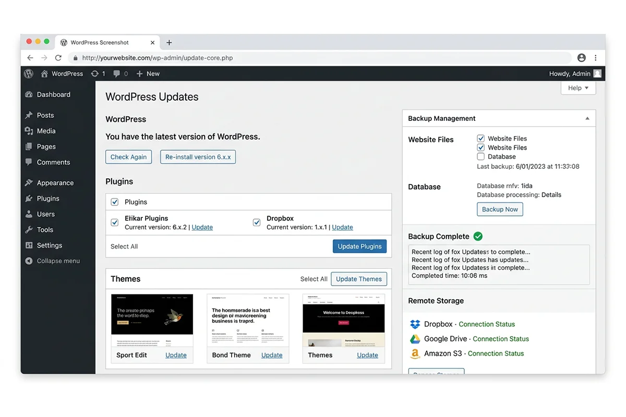
Task: Click the Tools wrench icon in the sidebar
Action: click(29, 230)
